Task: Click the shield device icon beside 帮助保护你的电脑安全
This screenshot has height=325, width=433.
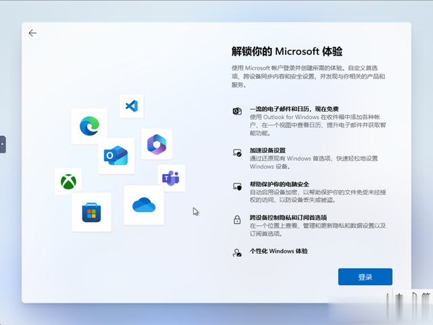Action: click(237, 187)
